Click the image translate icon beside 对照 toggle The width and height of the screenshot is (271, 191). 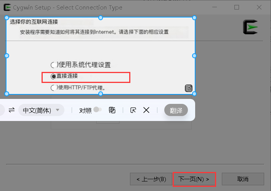(x=112, y=110)
